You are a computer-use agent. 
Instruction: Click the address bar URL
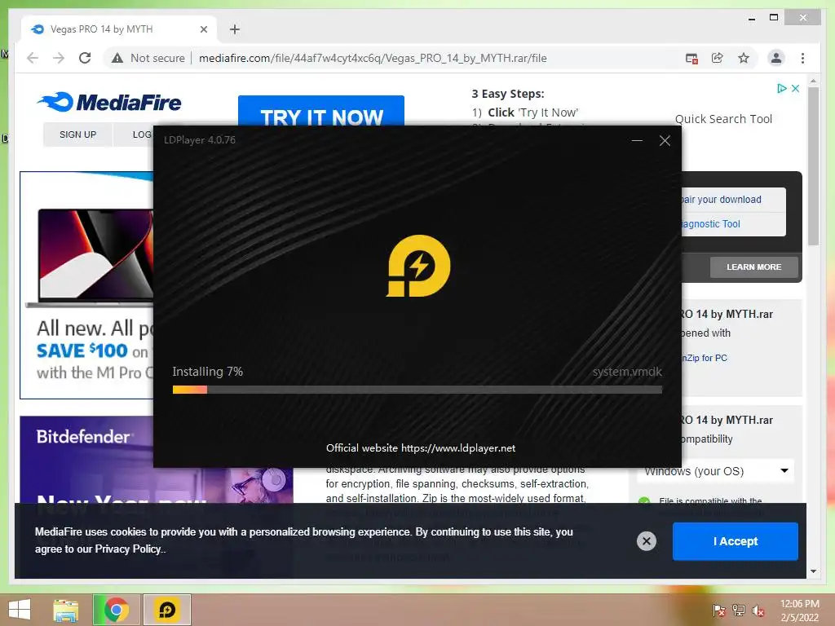pos(373,58)
